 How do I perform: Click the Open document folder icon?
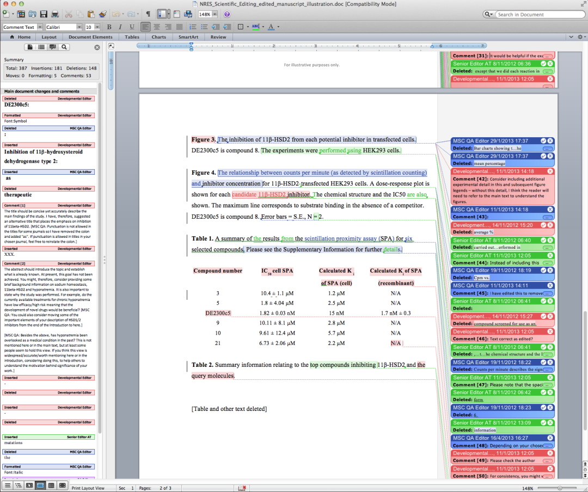[32, 14]
